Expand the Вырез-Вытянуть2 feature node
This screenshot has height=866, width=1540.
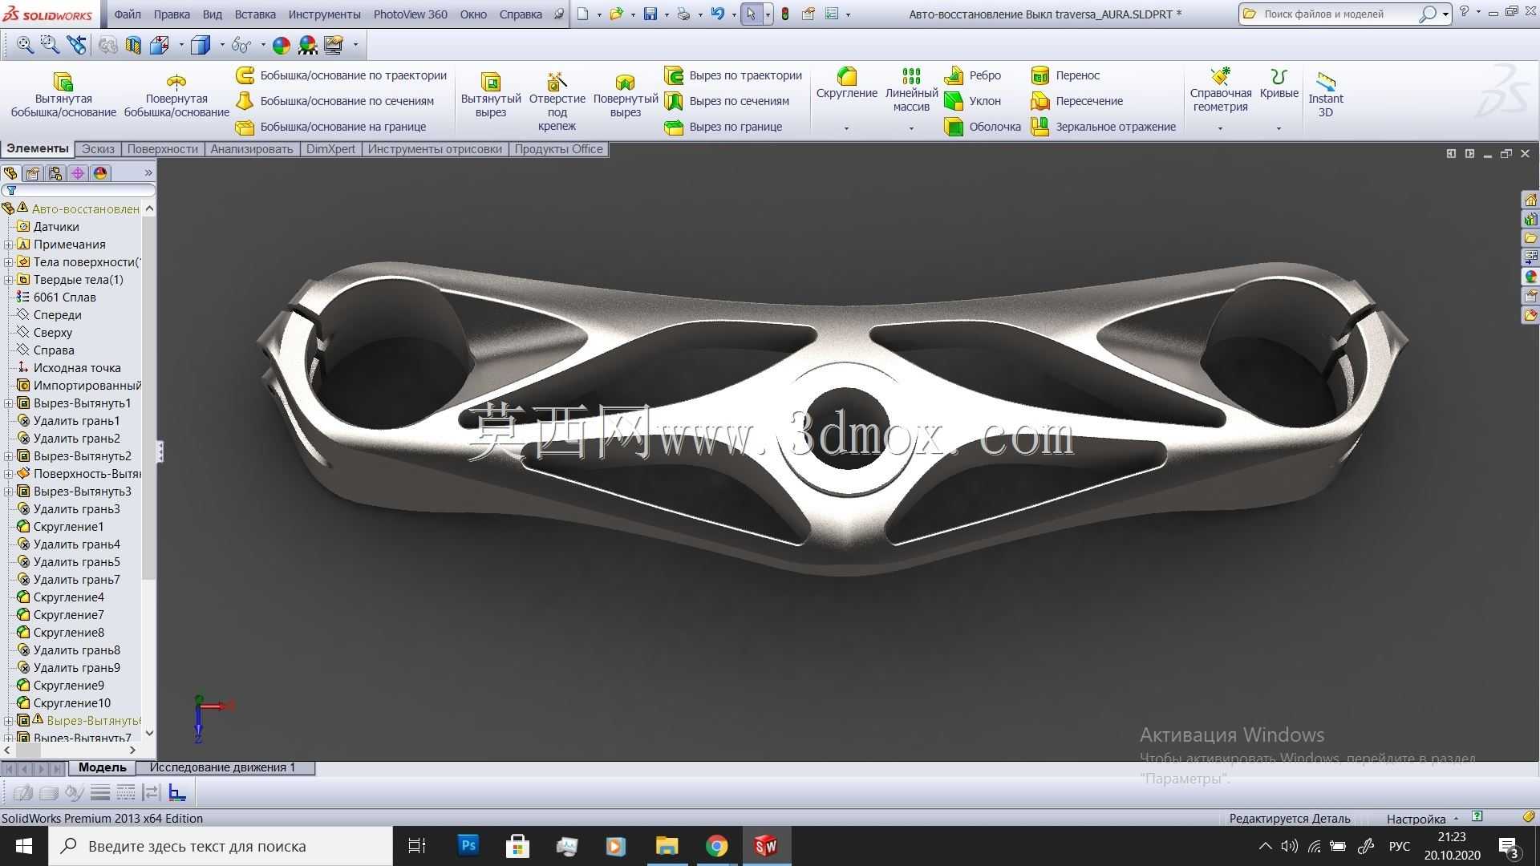click(x=8, y=456)
